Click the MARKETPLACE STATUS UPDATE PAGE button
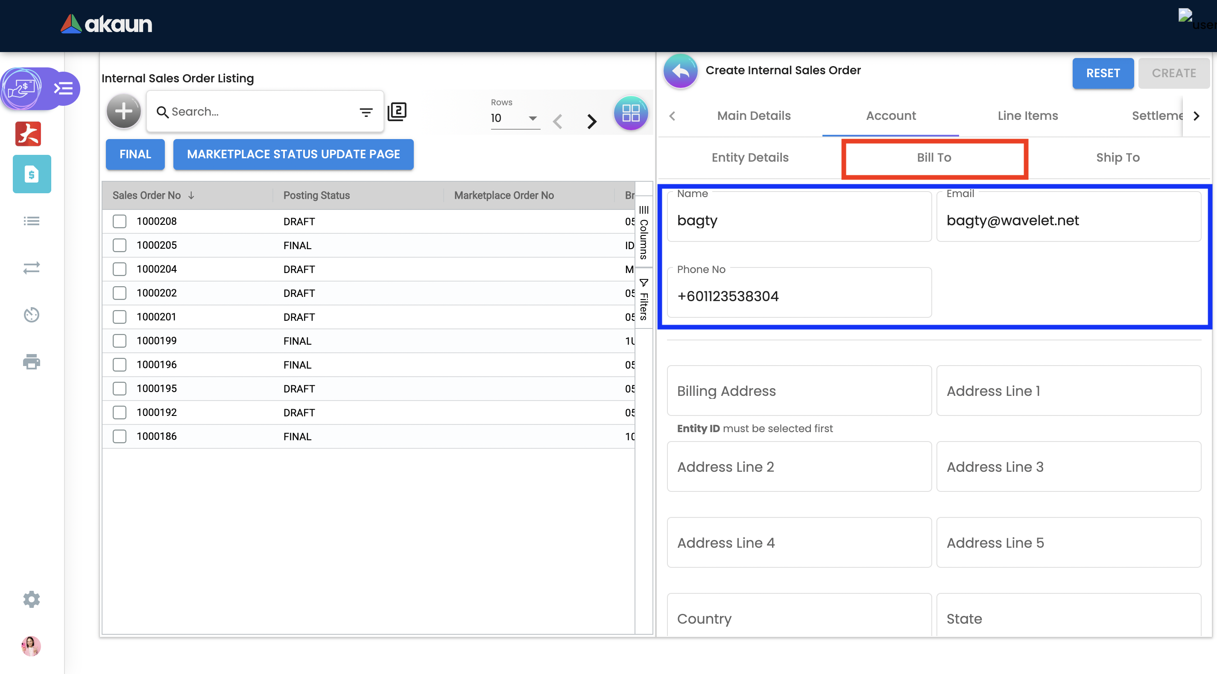Image resolution: width=1217 pixels, height=674 pixels. click(x=293, y=154)
